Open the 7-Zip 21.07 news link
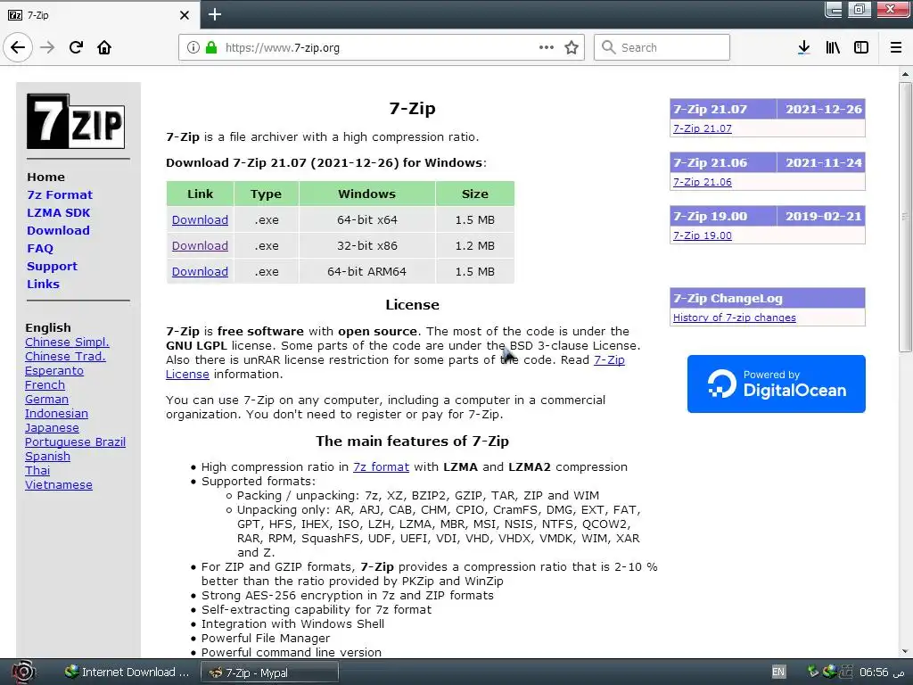The width and height of the screenshot is (913, 685). [x=703, y=128]
